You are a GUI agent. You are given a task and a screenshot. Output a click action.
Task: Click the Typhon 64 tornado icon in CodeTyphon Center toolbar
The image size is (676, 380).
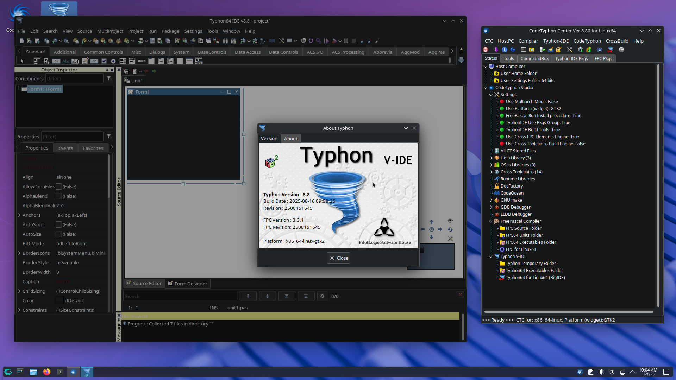(610, 50)
